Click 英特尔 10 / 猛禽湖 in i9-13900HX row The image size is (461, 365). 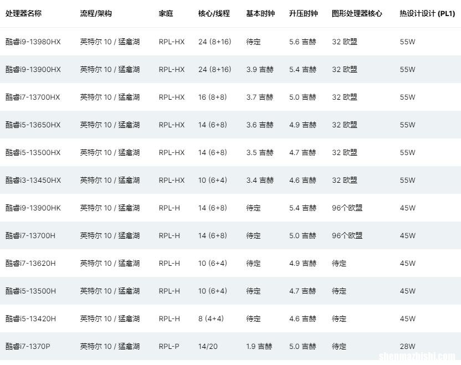pos(110,69)
